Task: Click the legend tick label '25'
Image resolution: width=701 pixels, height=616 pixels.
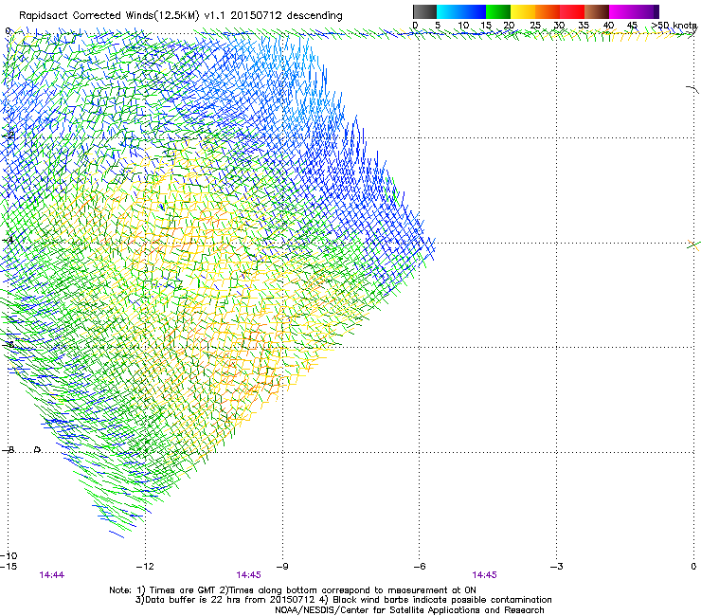Action: tap(535, 26)
